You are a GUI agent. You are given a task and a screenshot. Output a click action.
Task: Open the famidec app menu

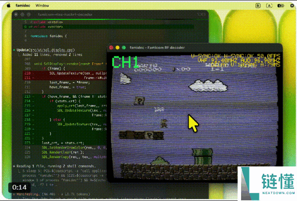tap(23, 5)
